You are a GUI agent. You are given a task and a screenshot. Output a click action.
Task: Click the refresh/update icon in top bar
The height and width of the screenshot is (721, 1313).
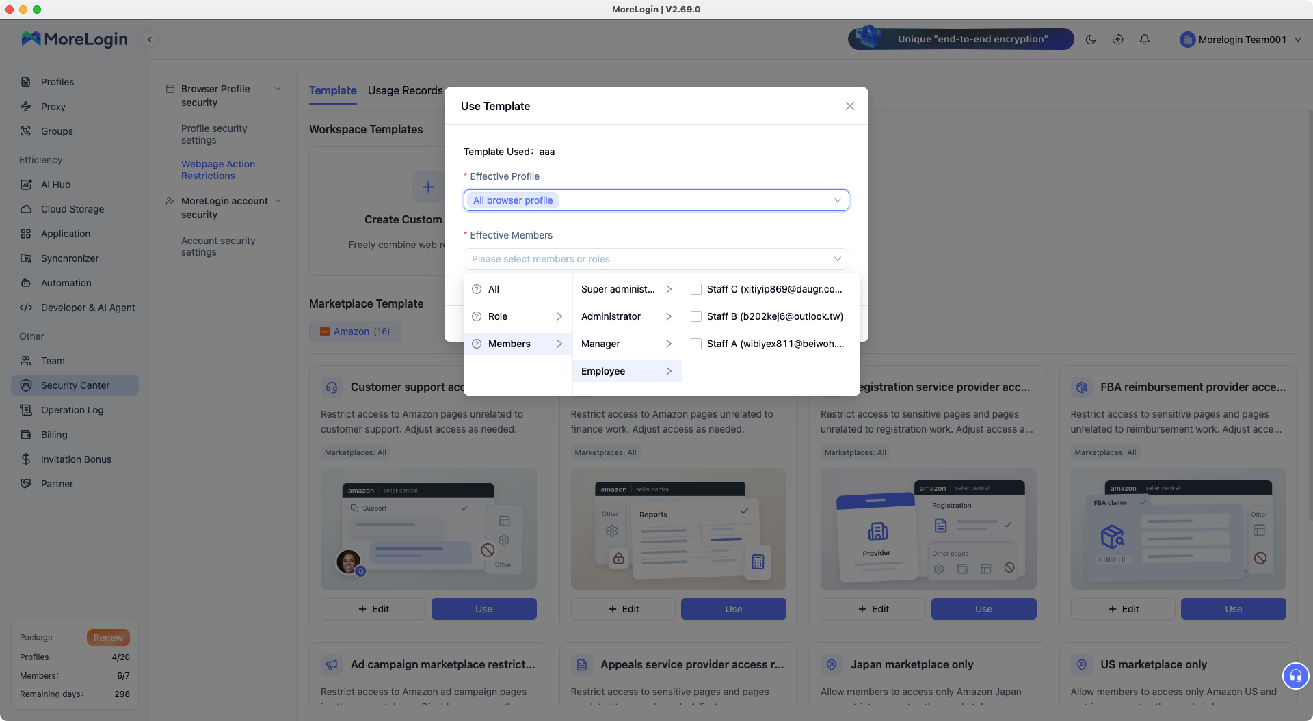coord(1118,40)
